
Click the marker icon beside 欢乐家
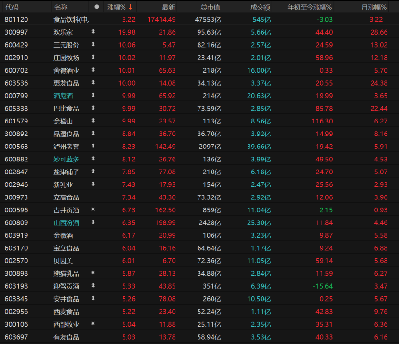click(x=93, y=32)
